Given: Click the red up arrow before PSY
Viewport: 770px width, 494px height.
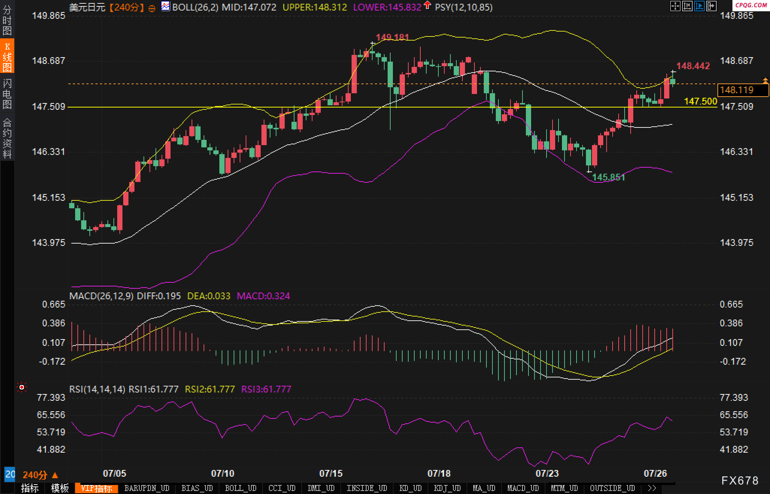Looking at the screenshot, I should pyautogui.click(x=427, y=6).
